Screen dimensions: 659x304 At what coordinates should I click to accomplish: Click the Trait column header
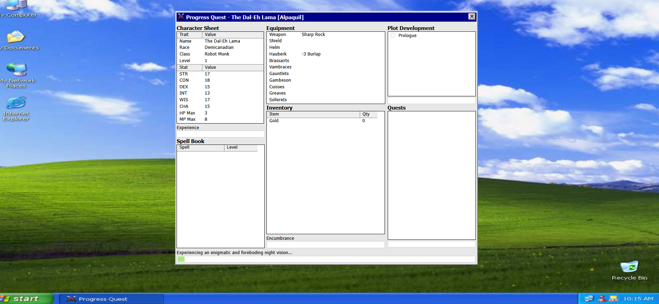(189, 35)
